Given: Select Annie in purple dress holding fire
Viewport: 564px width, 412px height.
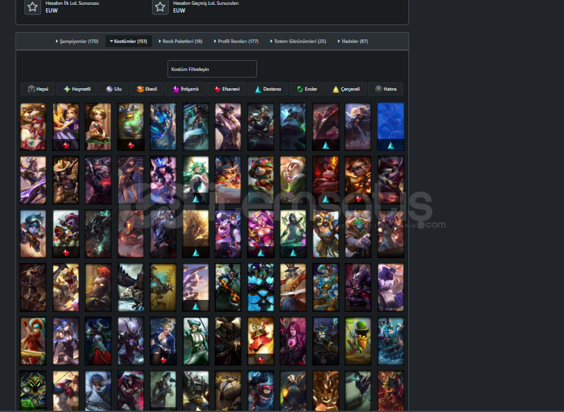Looking at the screenshot, I should 66,126.
